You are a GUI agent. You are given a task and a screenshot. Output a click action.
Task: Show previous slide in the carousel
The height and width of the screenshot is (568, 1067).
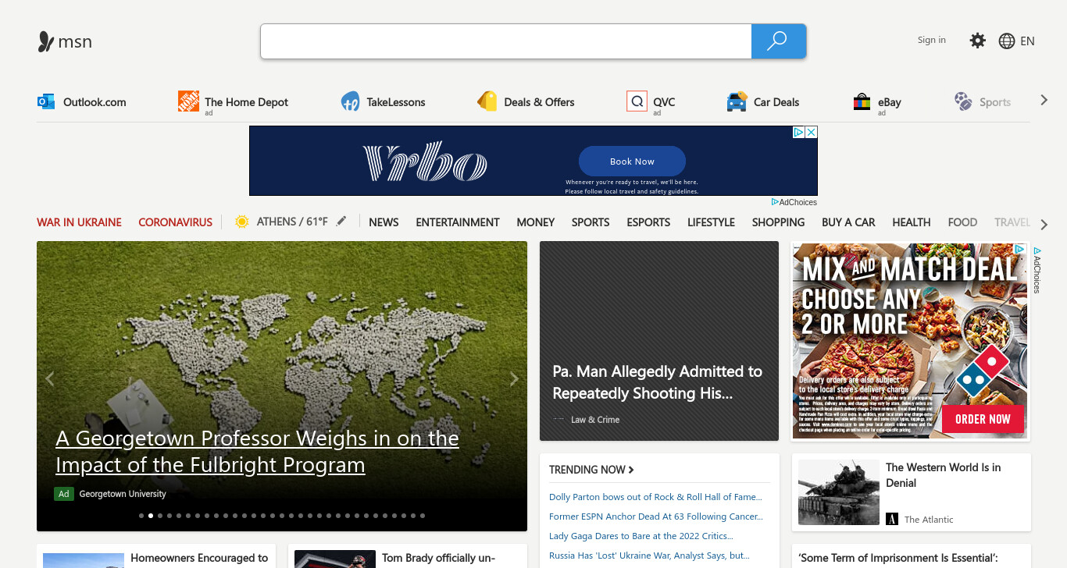click(x=50, y=379)
